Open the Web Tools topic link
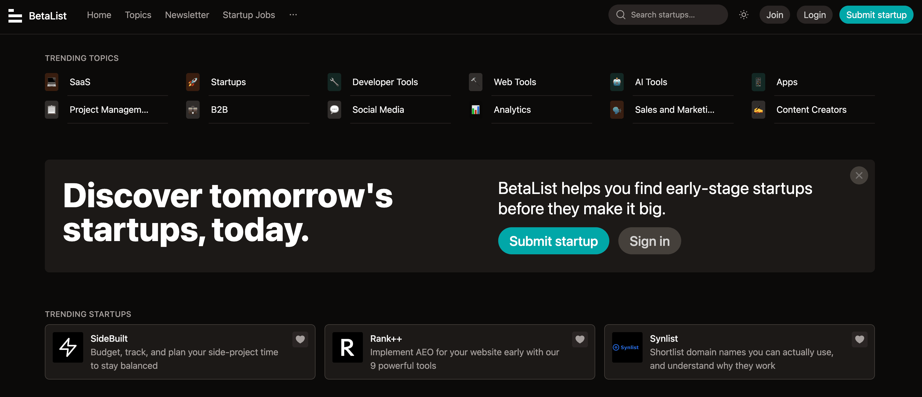This screenshot has height=397, width=922. click(515, 82)
